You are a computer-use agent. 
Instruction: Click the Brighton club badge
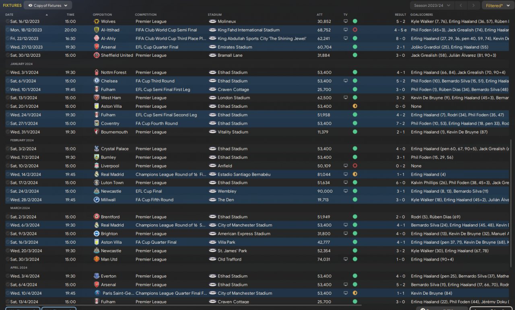pos(97,234)
